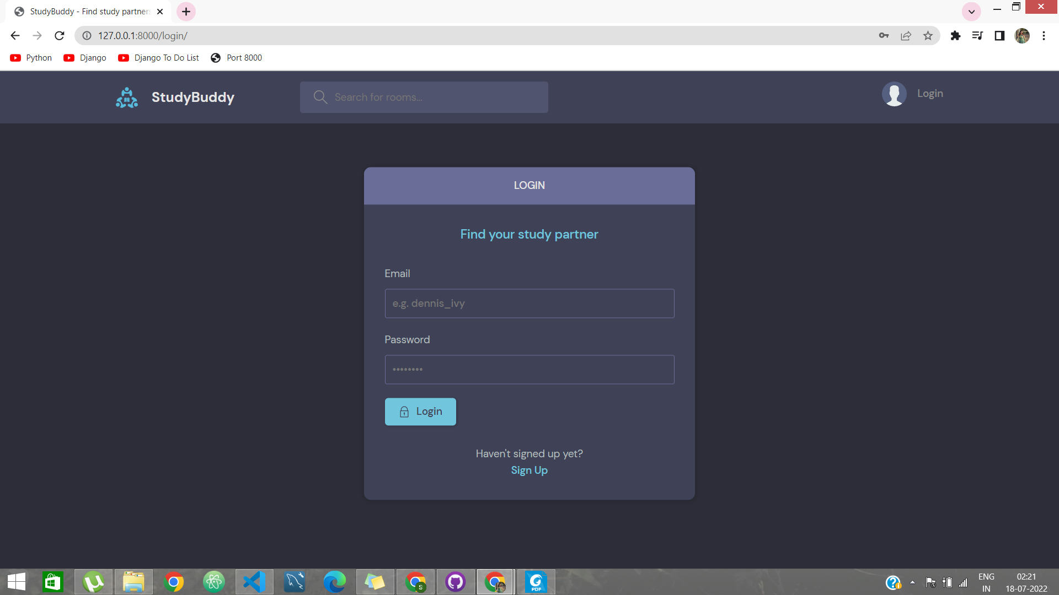Click the password key icon in the address bar

[884, 35]
